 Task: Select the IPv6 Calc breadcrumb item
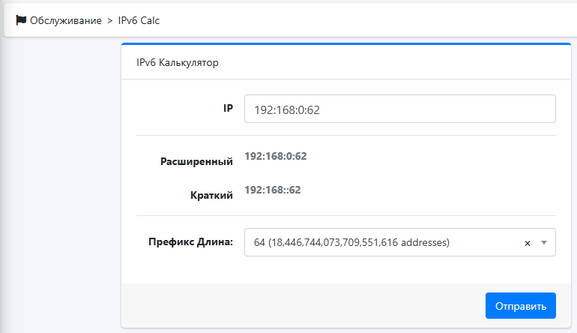tap(139, 20)
